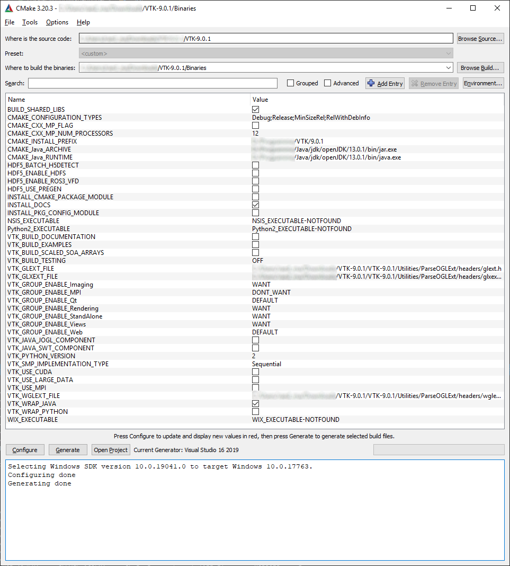This screenshot has width=510, height=566.
Task: Open the File menu
Action: pyautogui.click(x=10, y=22)
